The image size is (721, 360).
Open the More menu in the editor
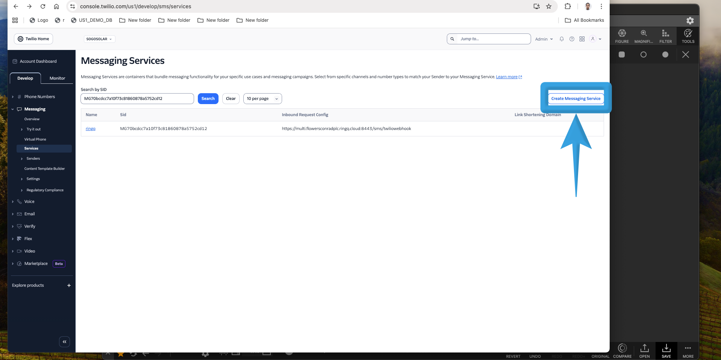pyautogui.click(x=688, y=351)
